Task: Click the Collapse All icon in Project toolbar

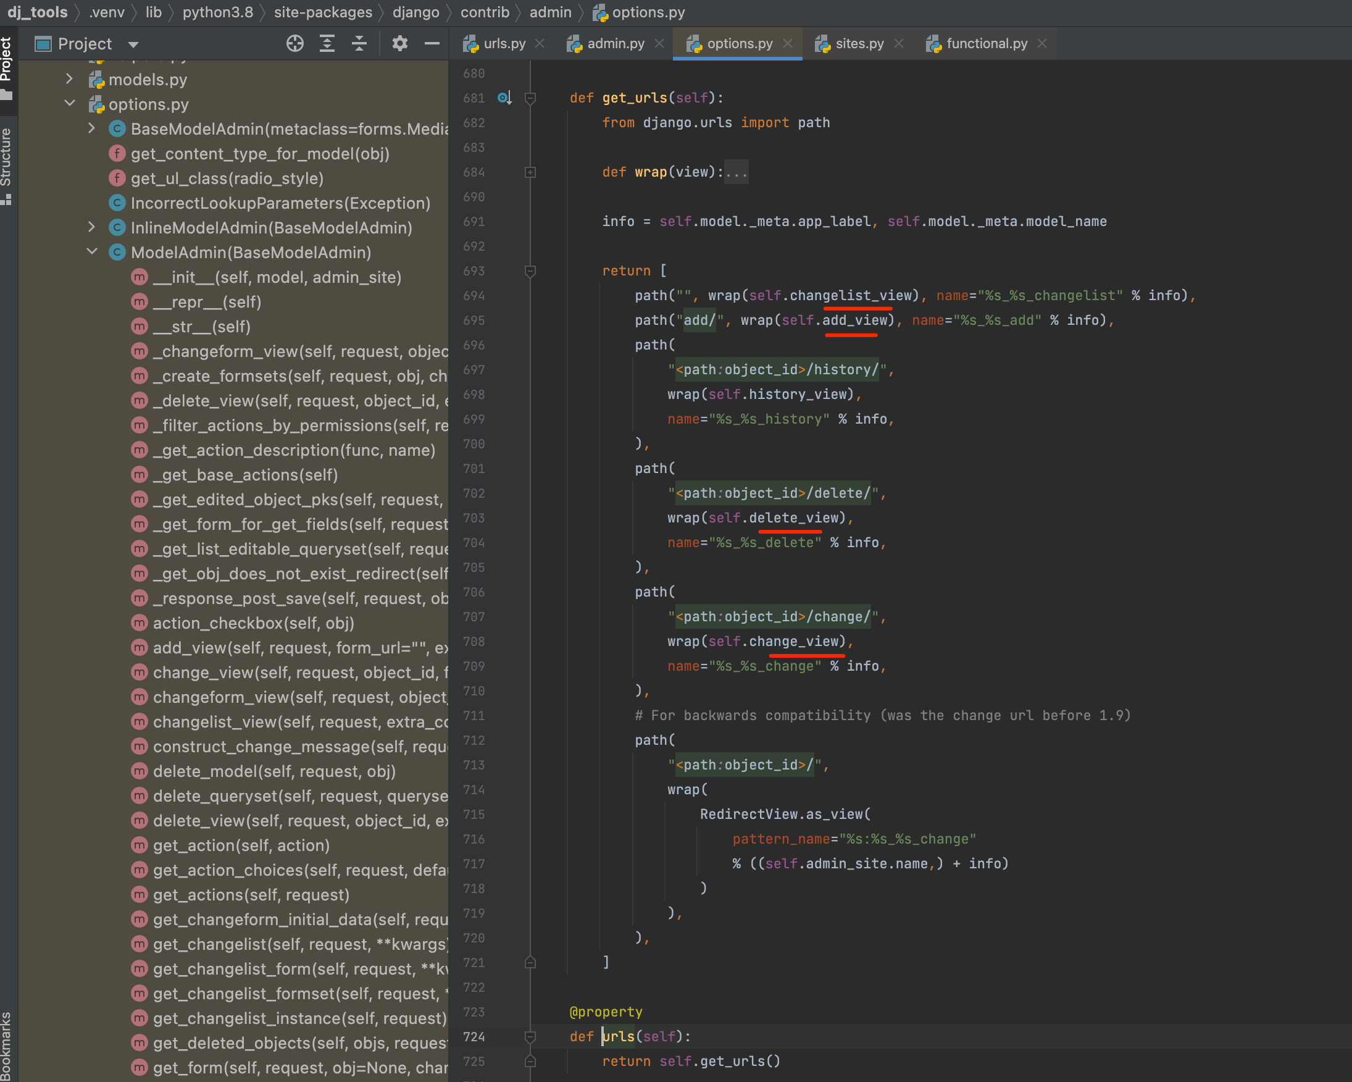Action: (x=359, y=43)
